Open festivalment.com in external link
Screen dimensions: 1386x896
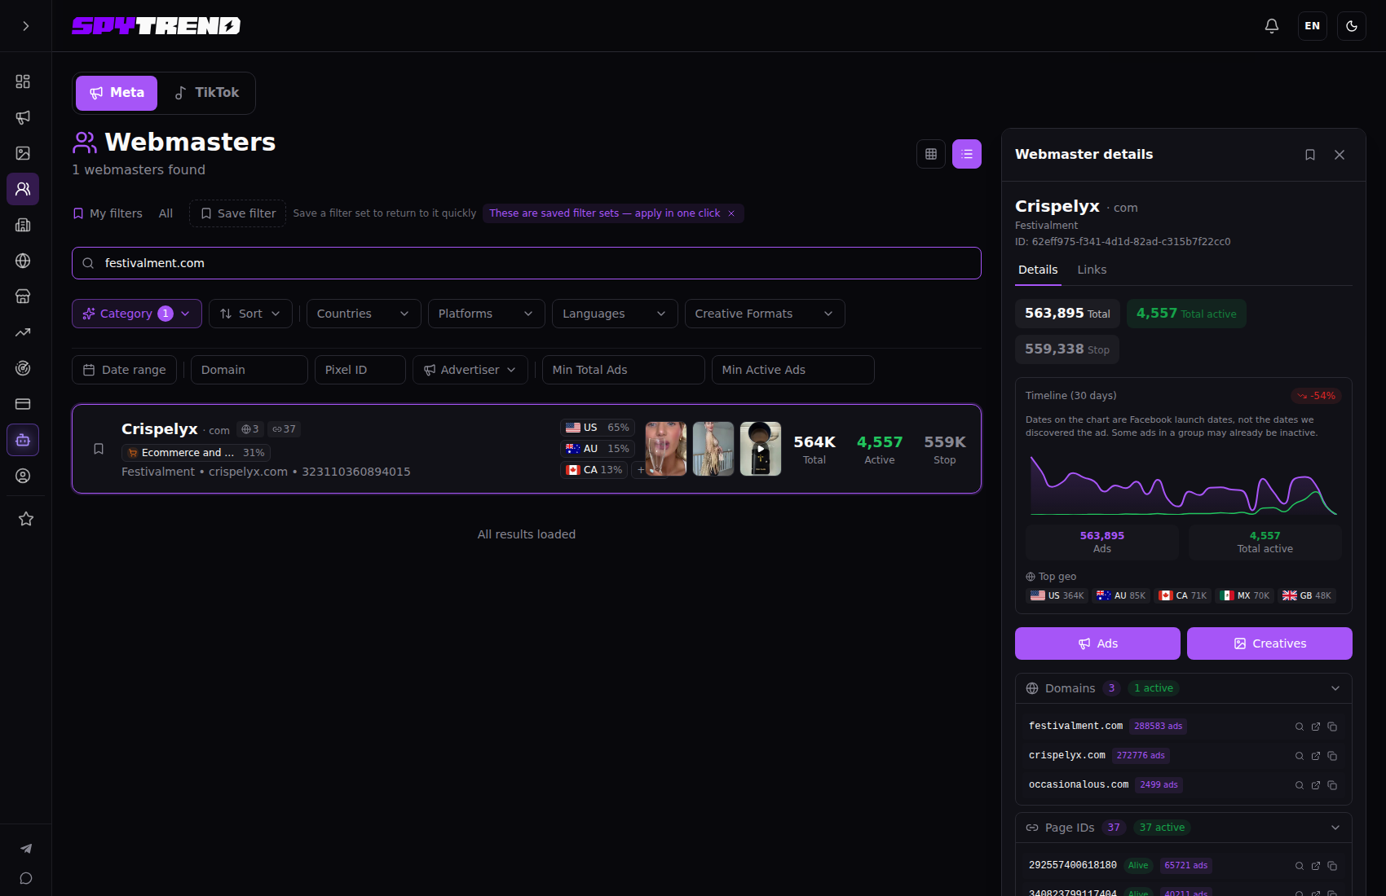click(x=1316, y=727)
